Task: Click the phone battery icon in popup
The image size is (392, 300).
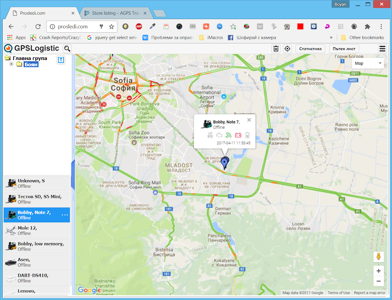Action: (247, 135)
